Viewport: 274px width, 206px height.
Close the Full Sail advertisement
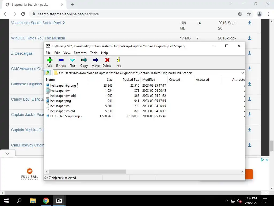pos(267,160)
